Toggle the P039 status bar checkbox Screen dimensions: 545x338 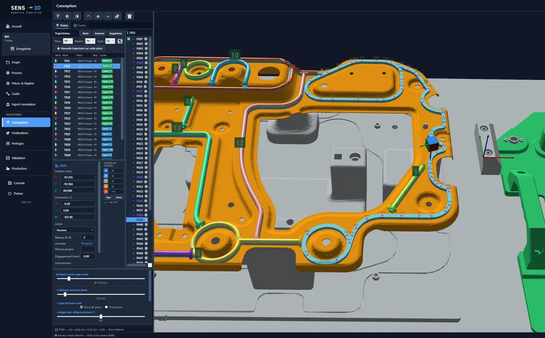[x=56, y=329]
